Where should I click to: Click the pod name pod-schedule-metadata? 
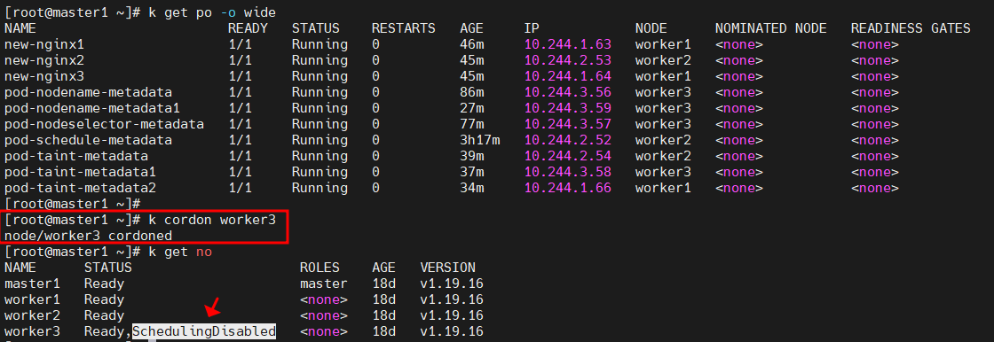pos(88,140)
